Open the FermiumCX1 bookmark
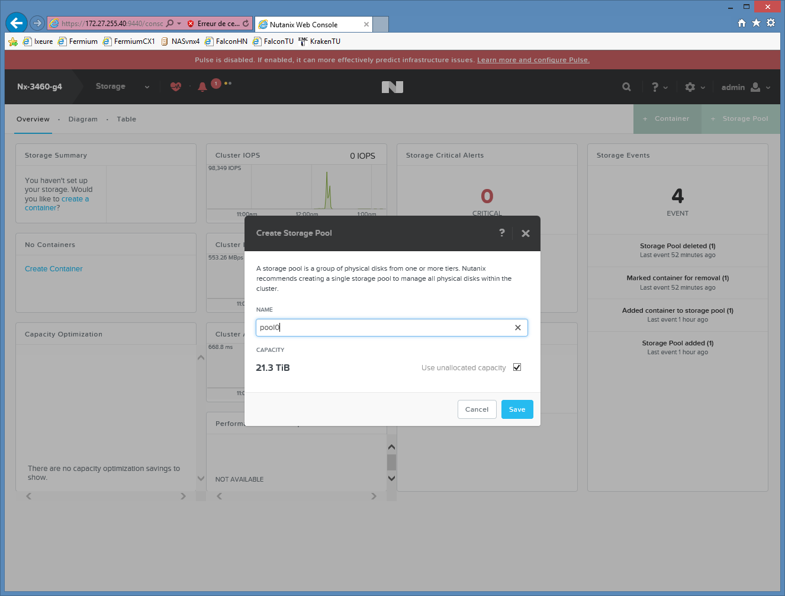The height and width of the screenshot is (596, 785). [x=129, y=41]
